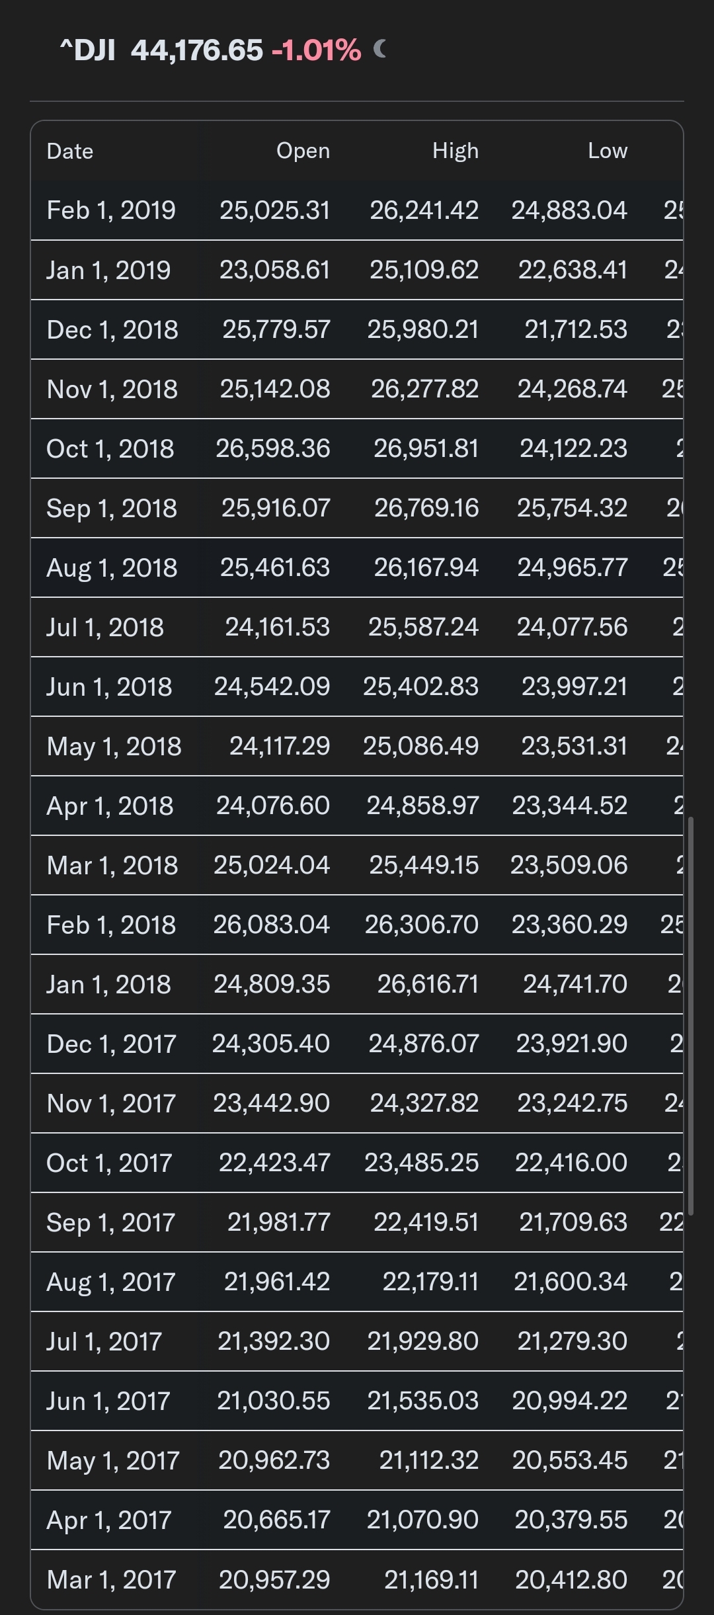Select the Dec 1, 2017 row
The height and width of the screenshot is (1615, 714).
pos(357,1044)
